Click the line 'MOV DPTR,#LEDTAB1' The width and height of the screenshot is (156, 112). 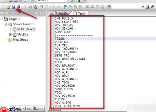(70, 59)
